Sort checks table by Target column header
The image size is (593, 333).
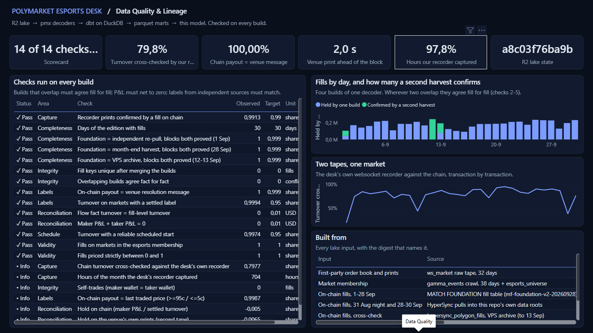coord(273,103)
